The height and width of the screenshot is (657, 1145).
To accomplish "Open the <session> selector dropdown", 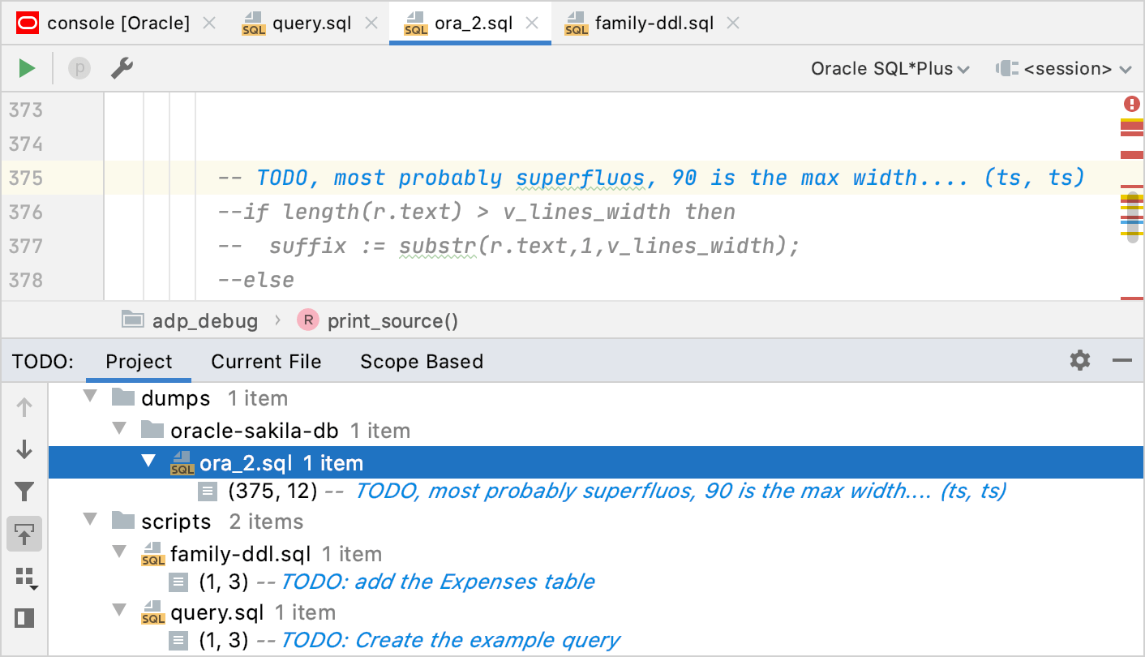I will pos(1064,69).
